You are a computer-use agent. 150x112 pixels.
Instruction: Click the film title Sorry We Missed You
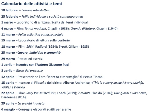coord(41,93)
